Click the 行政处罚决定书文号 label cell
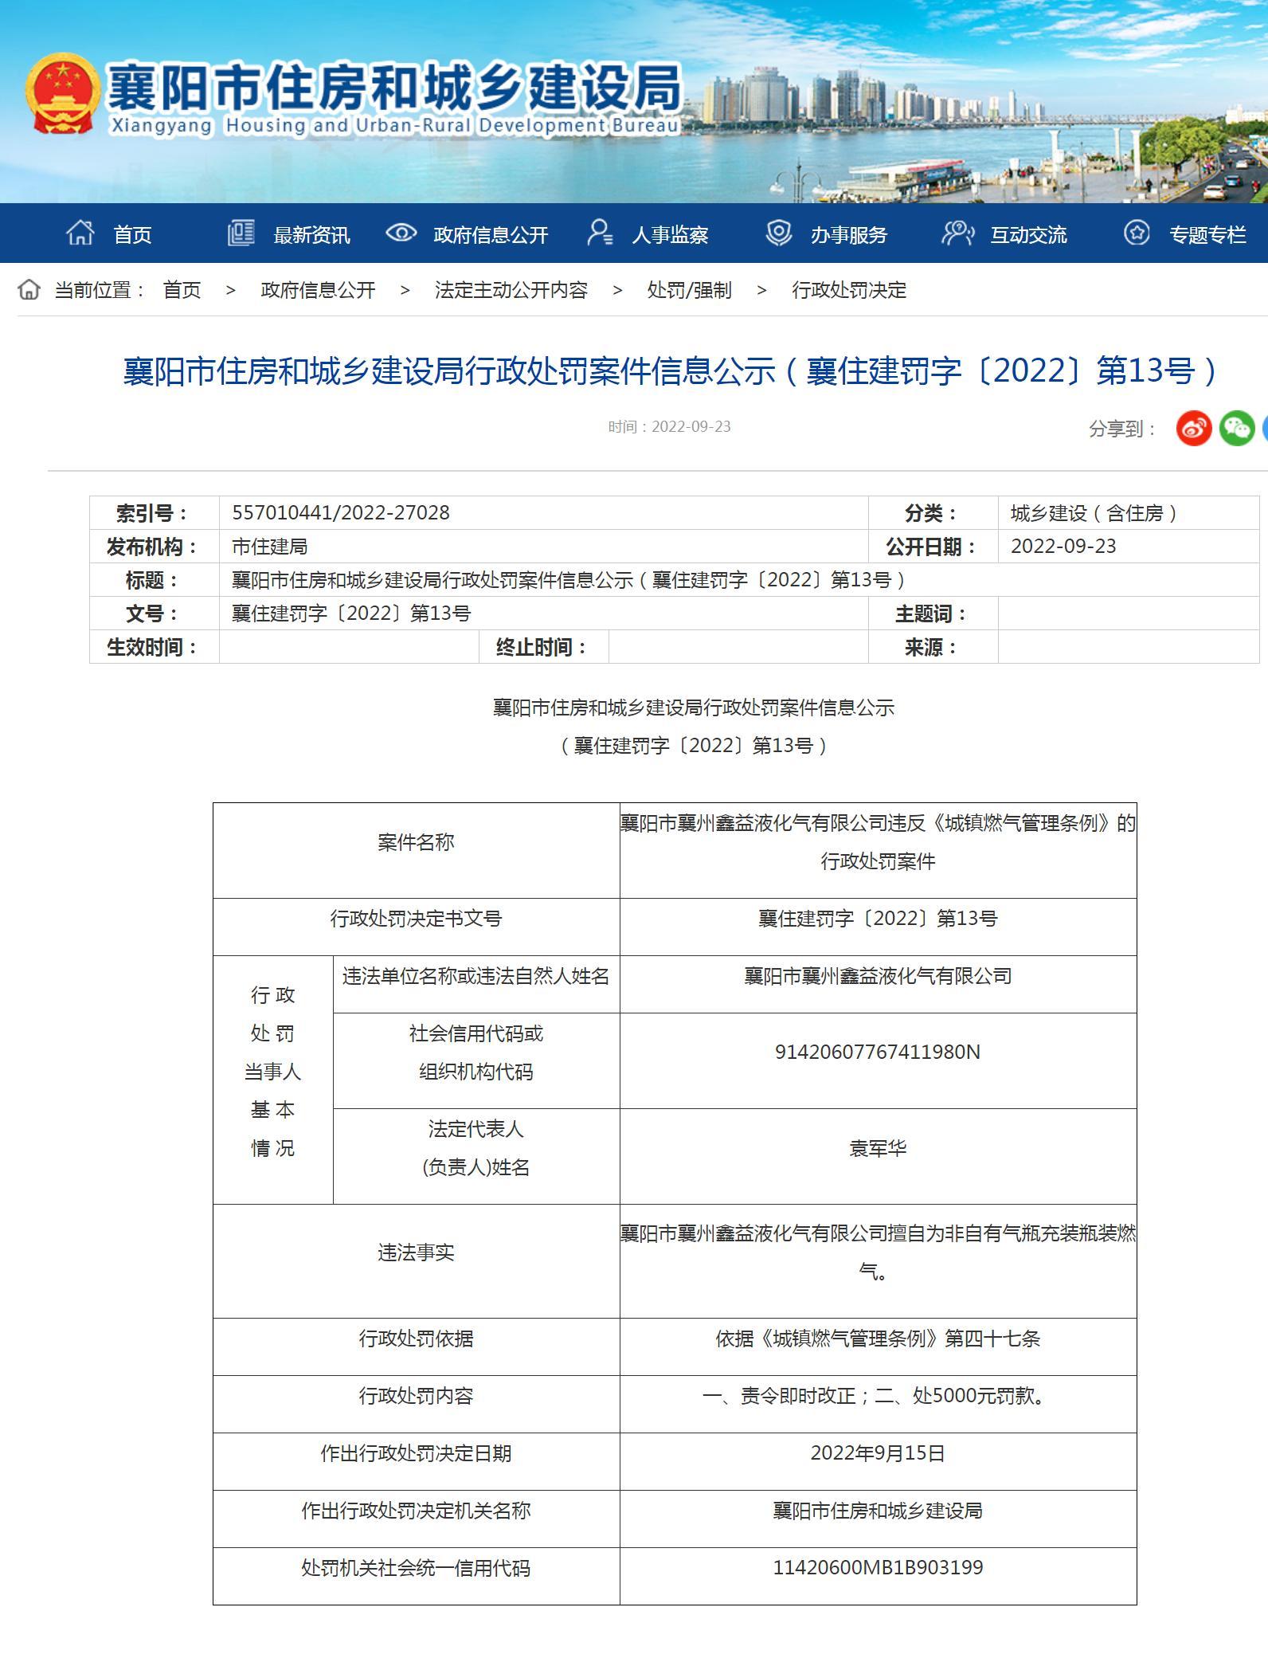1268x1662 pixels. 416,927
